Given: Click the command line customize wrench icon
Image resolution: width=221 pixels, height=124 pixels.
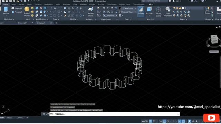Looking at the screenshot, I should click(48, 114).
